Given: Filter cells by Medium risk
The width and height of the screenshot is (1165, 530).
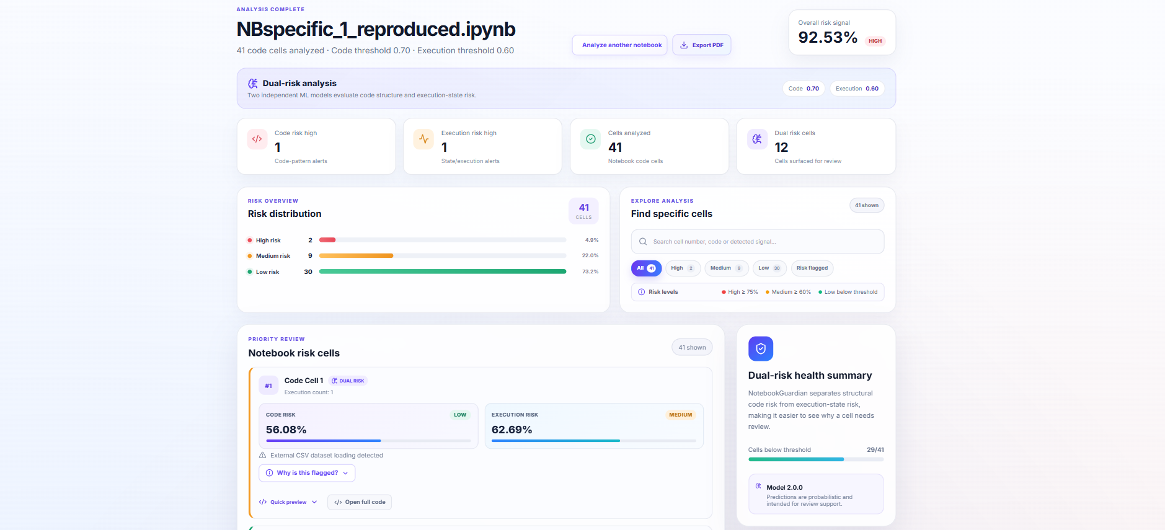Looking at the screenshot, I should (727, 268).
